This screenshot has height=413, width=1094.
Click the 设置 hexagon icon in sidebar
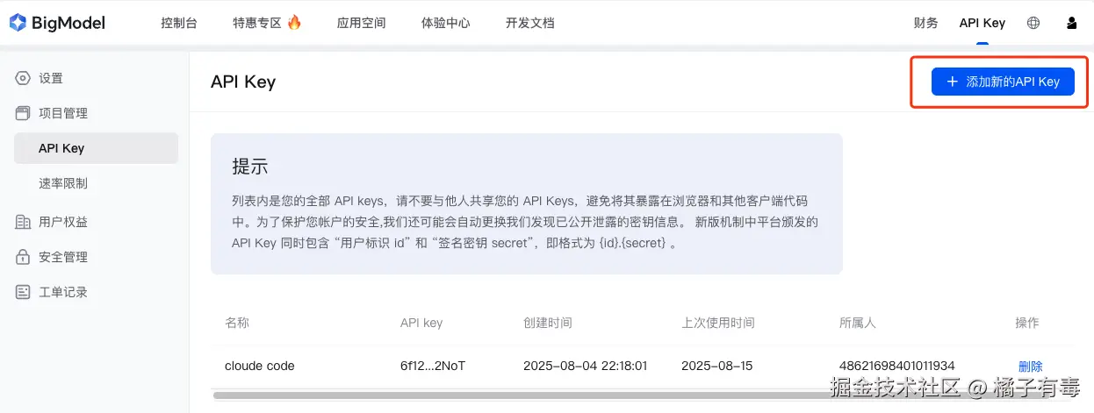23,78
